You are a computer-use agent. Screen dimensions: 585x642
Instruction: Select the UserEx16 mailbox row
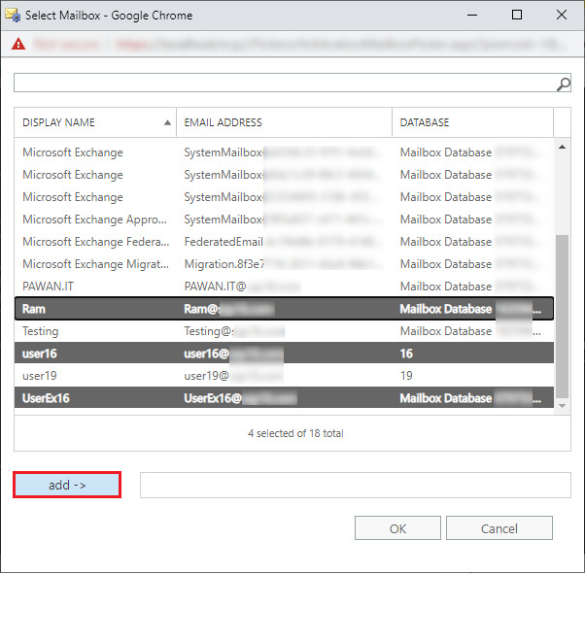[x=284, y=398]
